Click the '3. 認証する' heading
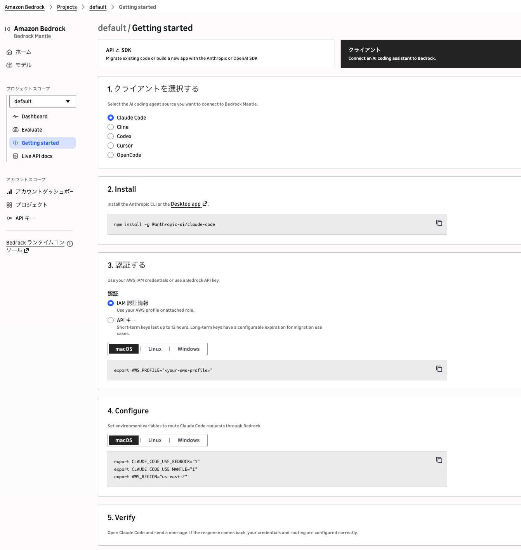This screenshot has height=550, width=521. pos(127,265)
